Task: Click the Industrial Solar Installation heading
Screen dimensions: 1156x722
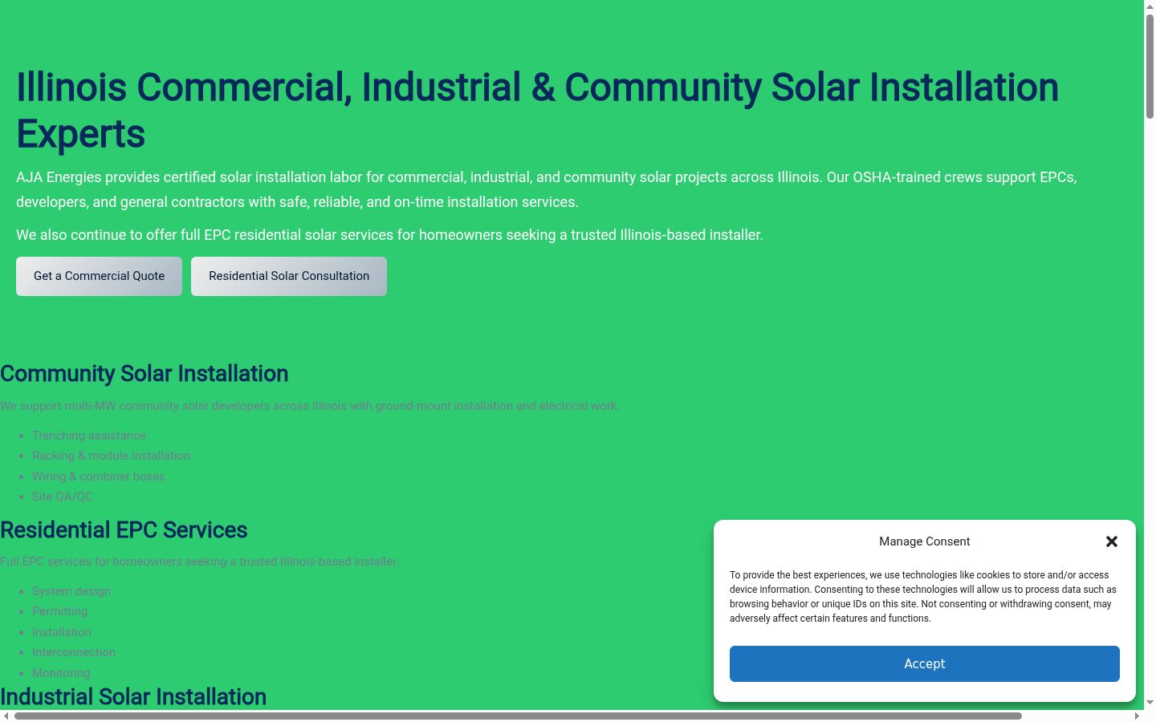Action: (x=133, y=697)
